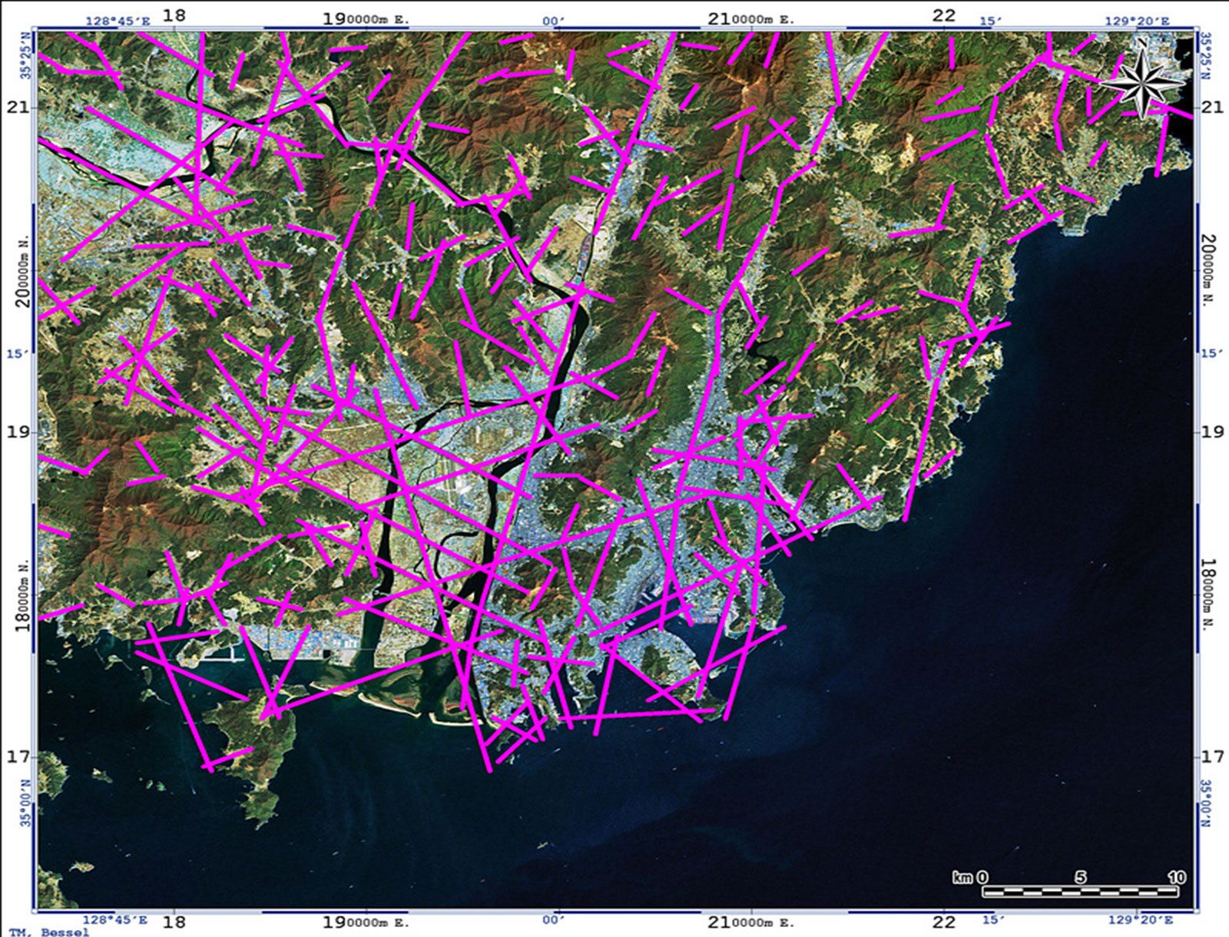The height and width of the screenshot is (937, 1229).
Task: Select the 'TM, Bessel' projection label
Action: (49, 932)
